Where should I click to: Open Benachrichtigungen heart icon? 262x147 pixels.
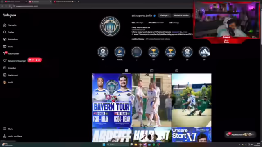click(5, 61)
